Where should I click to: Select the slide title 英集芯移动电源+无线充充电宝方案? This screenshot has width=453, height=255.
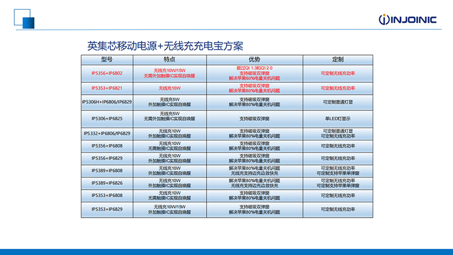point(165,46)
